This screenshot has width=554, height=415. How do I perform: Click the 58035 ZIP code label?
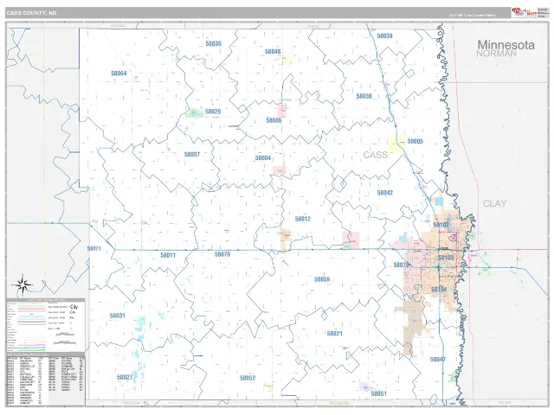[x=214, y=44]
